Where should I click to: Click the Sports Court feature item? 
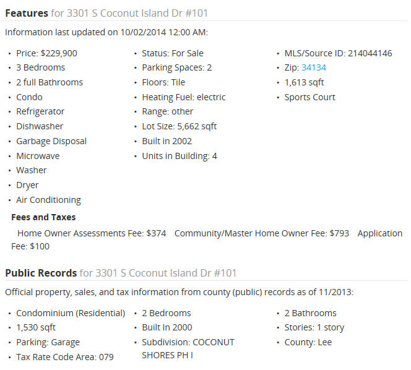click(310, 97)
